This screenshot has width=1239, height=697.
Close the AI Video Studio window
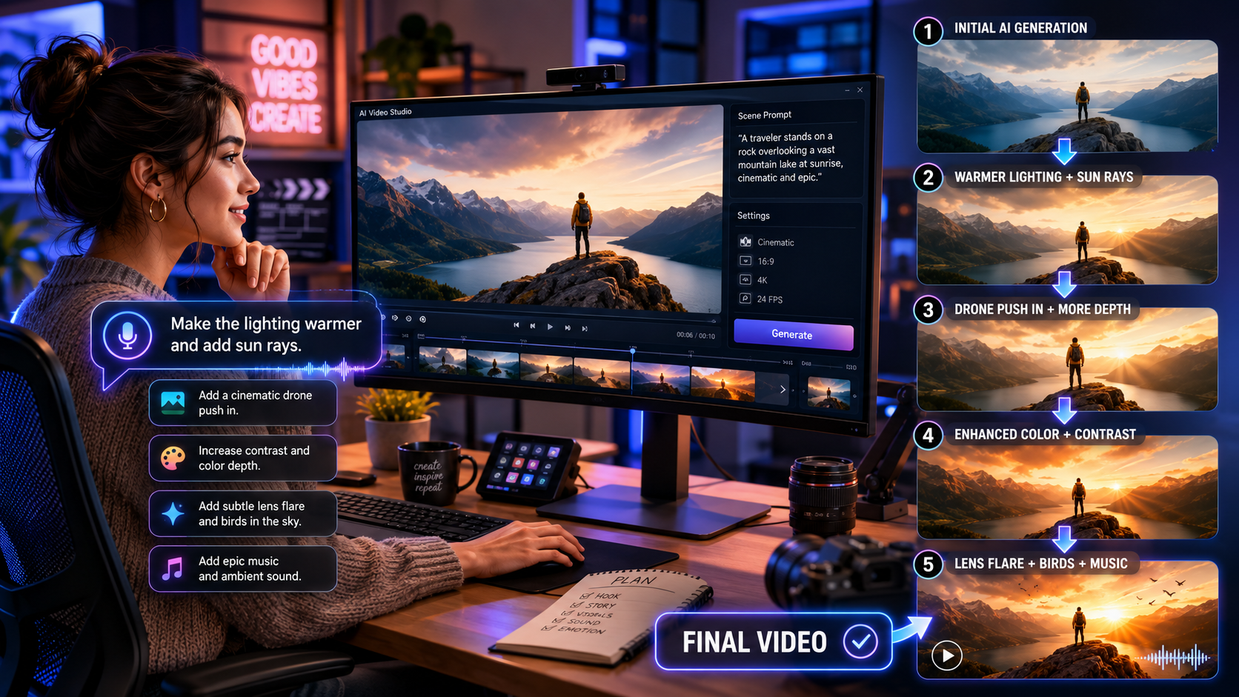tap(860, 90)
